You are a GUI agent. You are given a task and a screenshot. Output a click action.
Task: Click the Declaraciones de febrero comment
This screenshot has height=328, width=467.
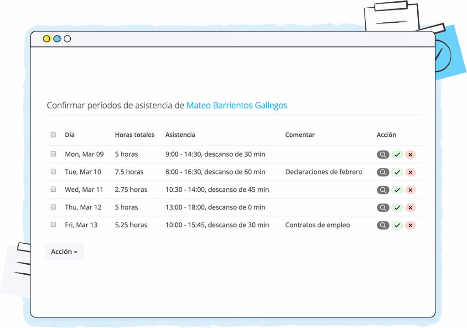point(323,172)
